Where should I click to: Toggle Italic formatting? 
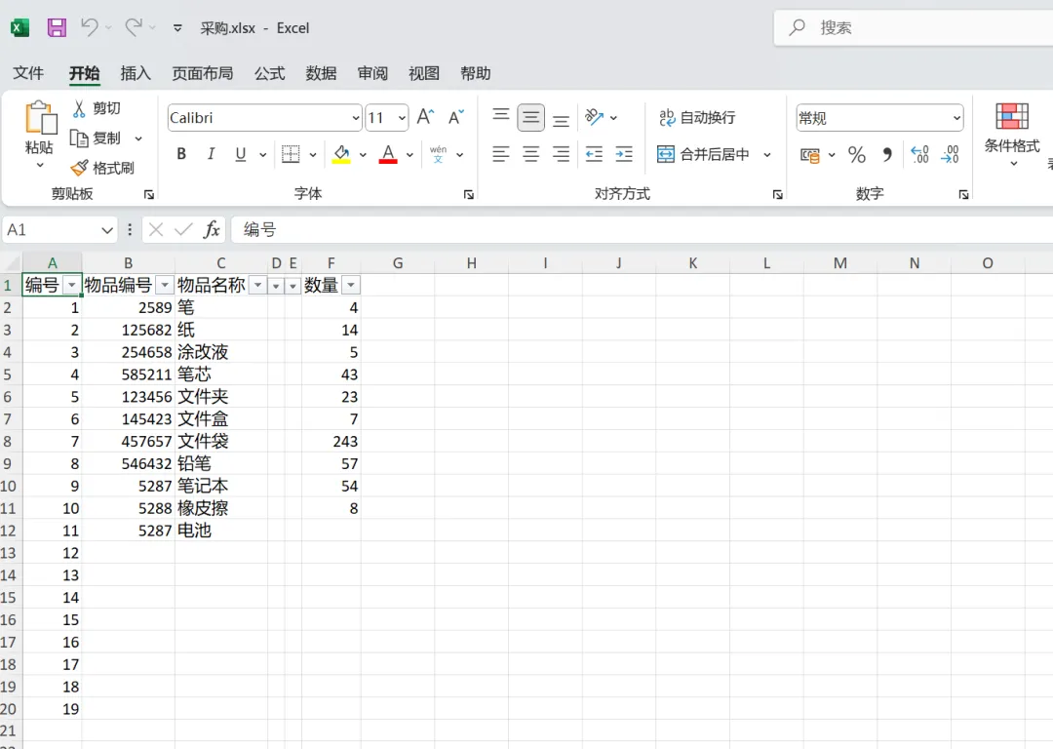click(211, 154)
